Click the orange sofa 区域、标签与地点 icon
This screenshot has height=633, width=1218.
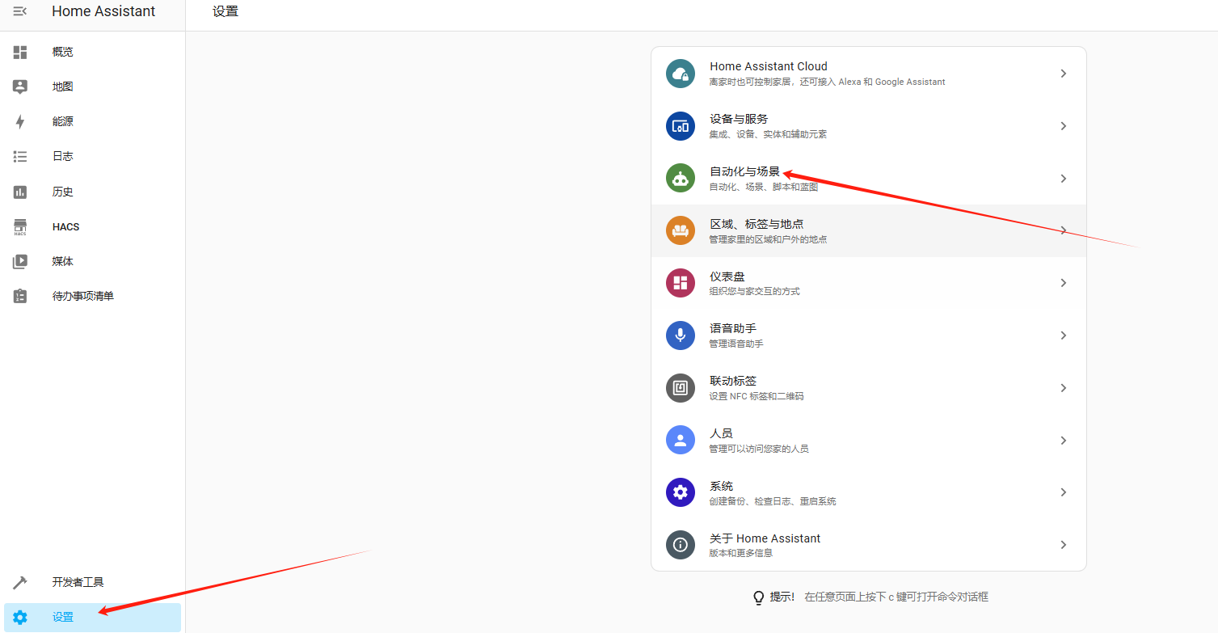[680, 230]
